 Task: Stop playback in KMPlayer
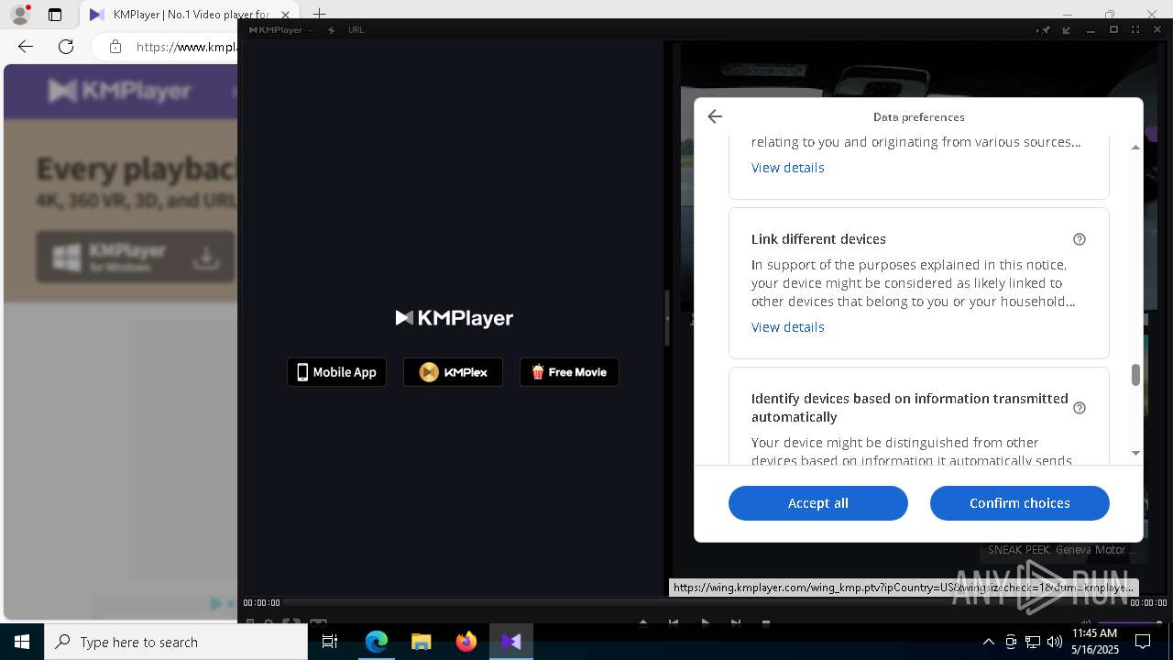tap(766, 623)
